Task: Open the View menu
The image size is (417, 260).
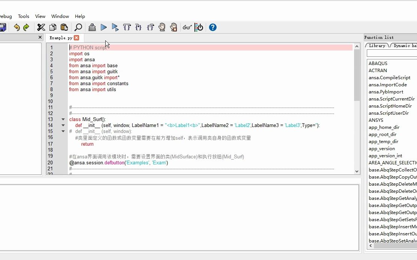Action: (40, 16)
